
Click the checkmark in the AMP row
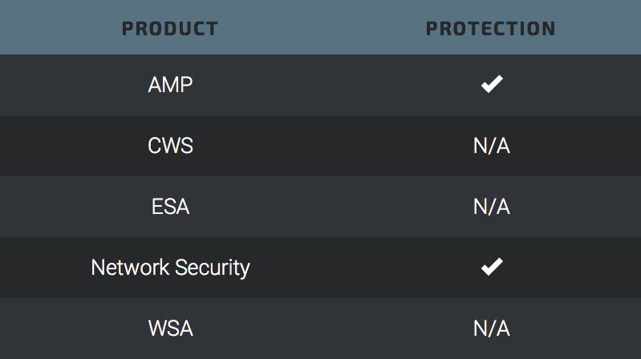coord(492,84)
